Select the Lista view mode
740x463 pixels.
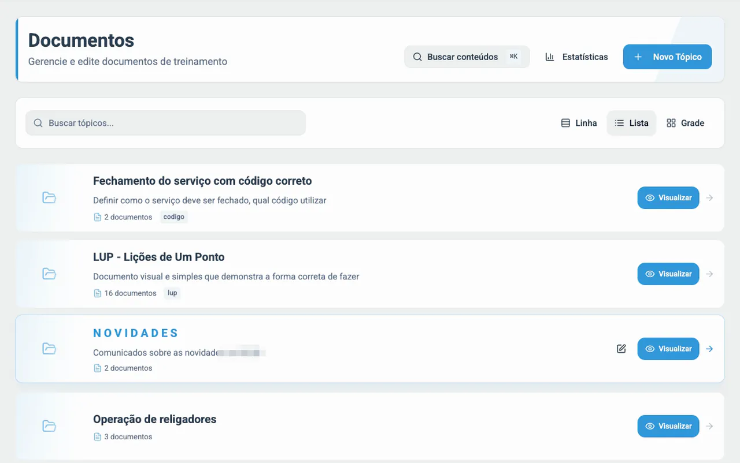631,123
